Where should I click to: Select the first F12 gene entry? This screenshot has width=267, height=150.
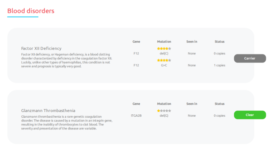pos(136,53)
